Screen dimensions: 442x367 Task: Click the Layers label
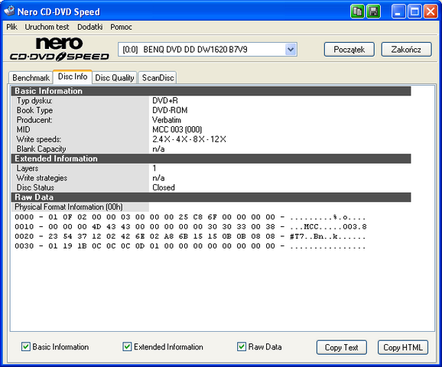pyautogui.click(x=28, y=168)
